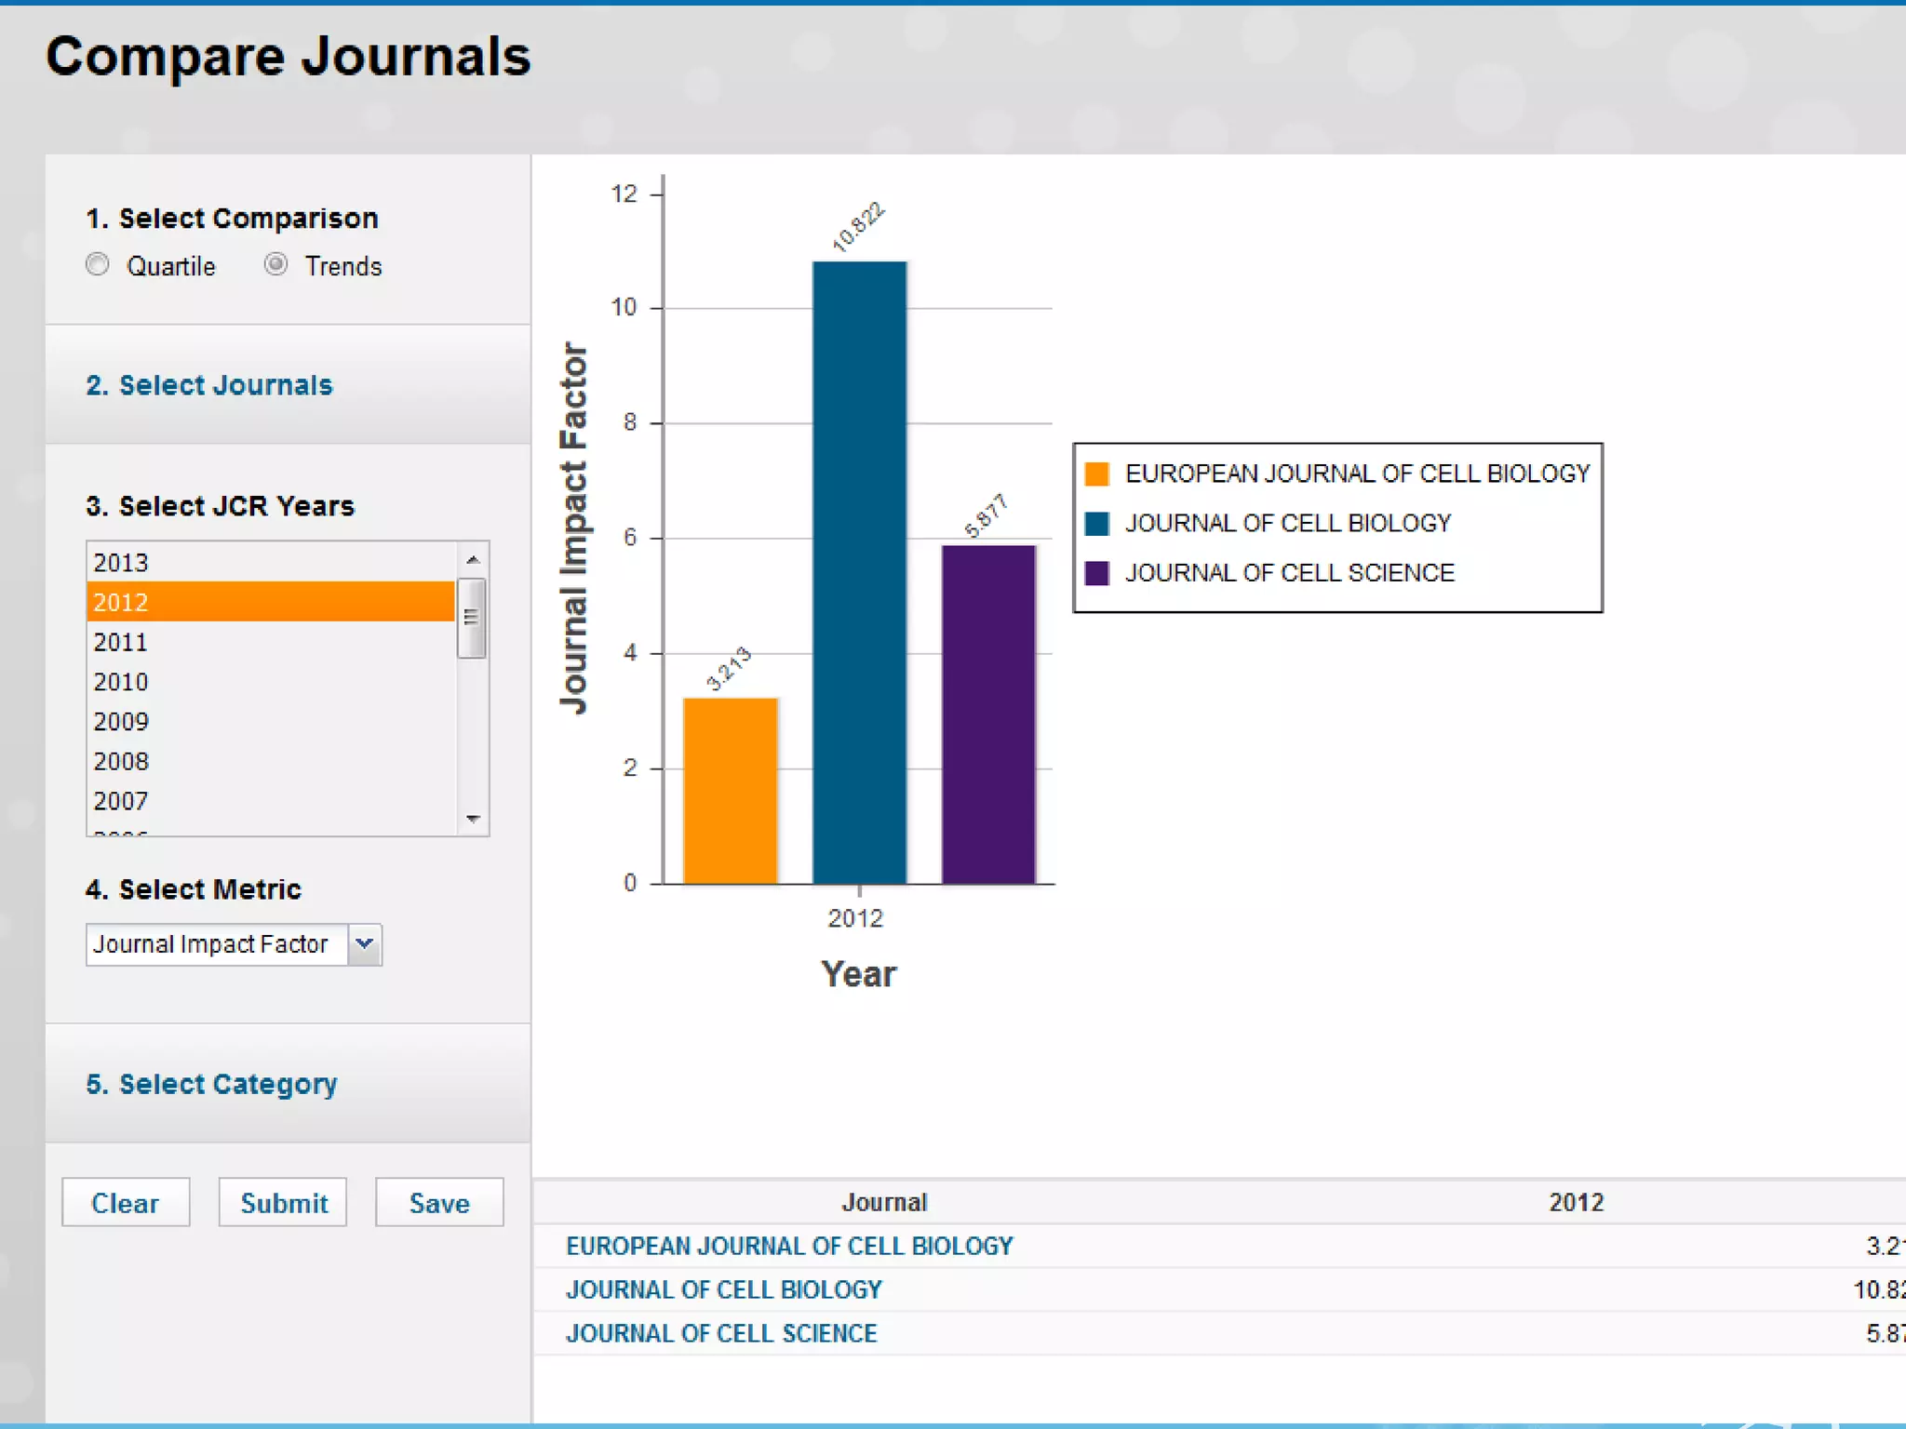Click the orange European Journal legend swatch
The image size is (1906, 1429).
1097,474
